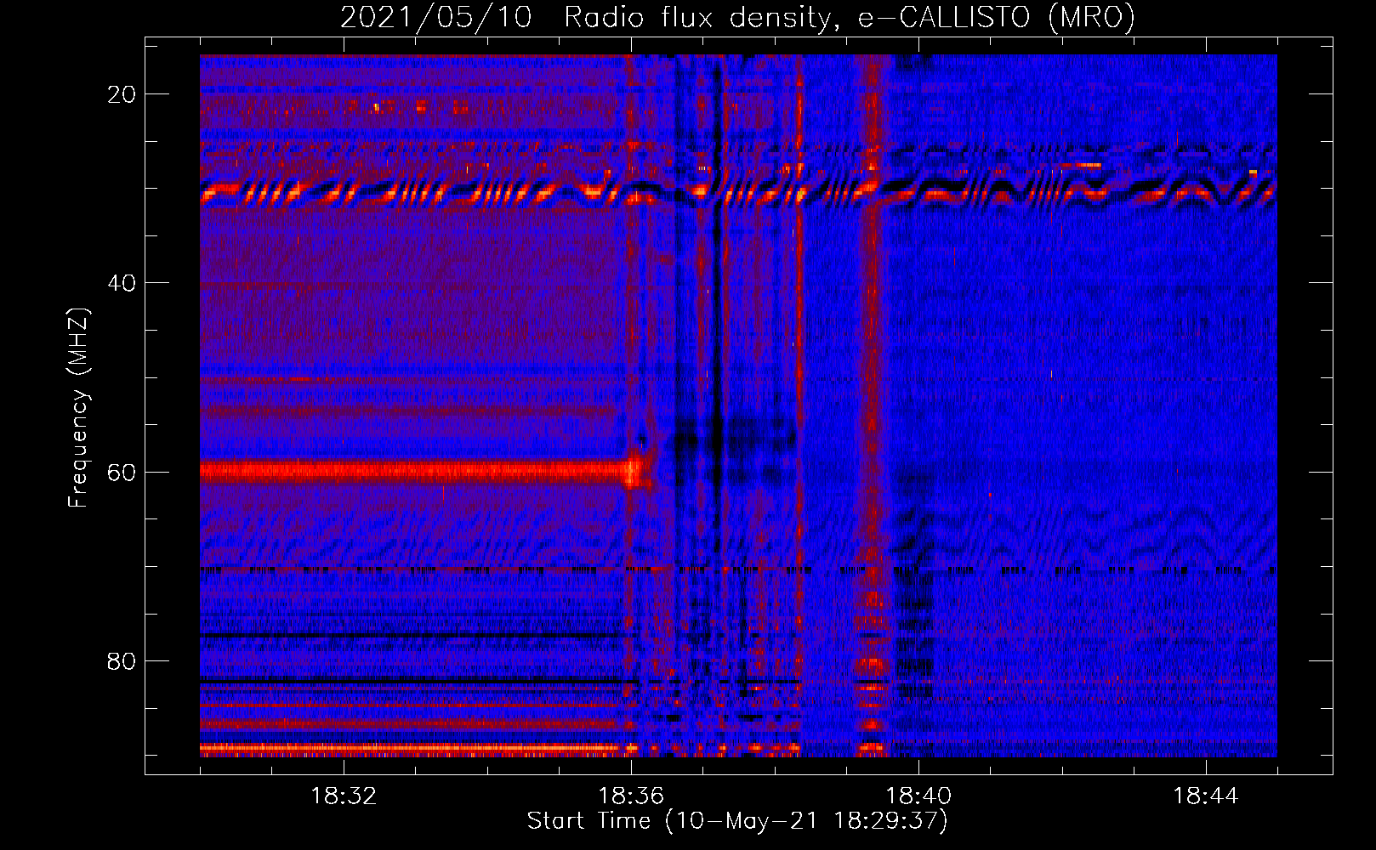Click the time tick label '18:40'
Viewport: 1376px width, 850px height.
click(918, 796)
